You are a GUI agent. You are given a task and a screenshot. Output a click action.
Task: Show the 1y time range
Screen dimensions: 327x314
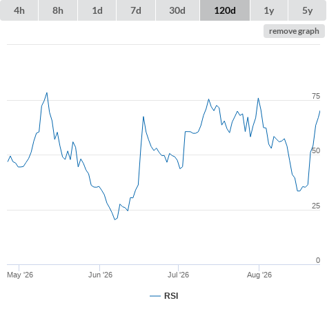click(x=269, y=10)
